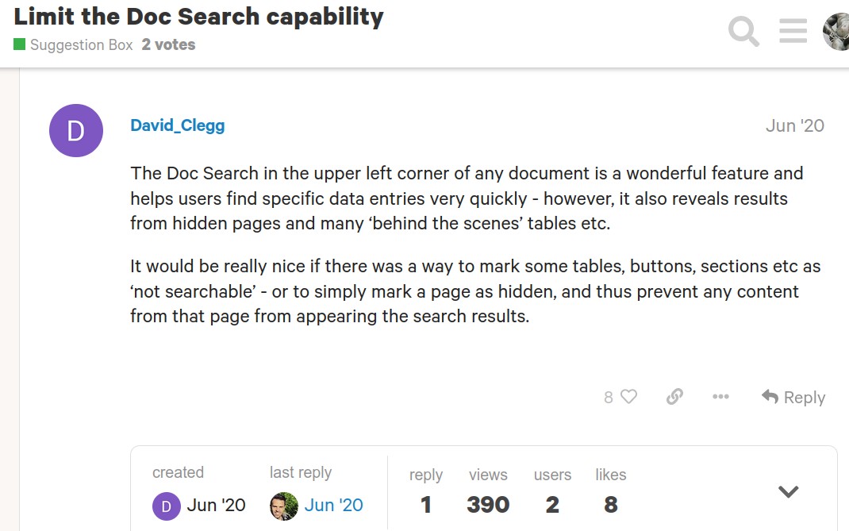849x531 pixels.
Task: Click the last reply user avatar
Action: click(x=283, y=506)
